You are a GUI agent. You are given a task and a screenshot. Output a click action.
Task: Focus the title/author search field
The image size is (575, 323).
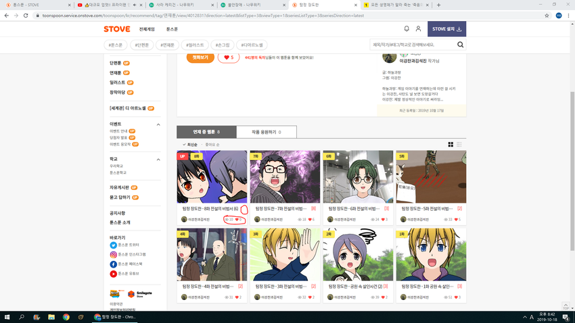click(x=413, y=45)
